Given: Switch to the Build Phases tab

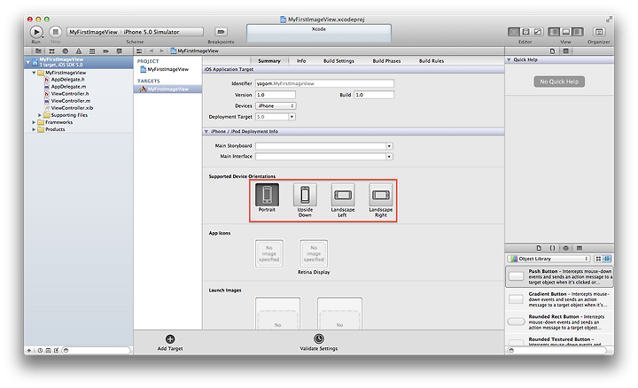Looking at the screenshot, I should (x=386, y=61).
